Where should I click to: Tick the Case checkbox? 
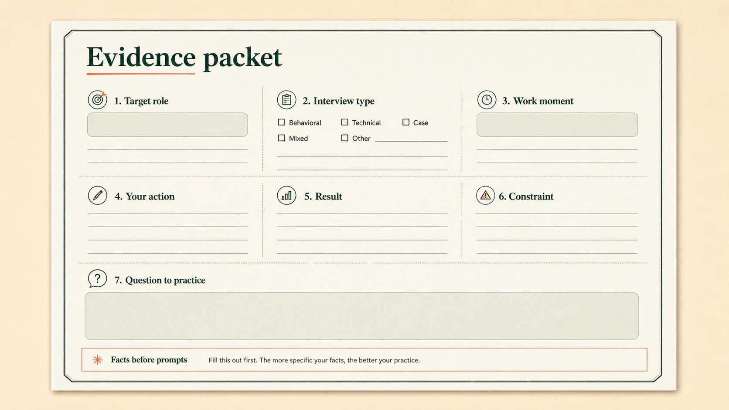(406, 122)
